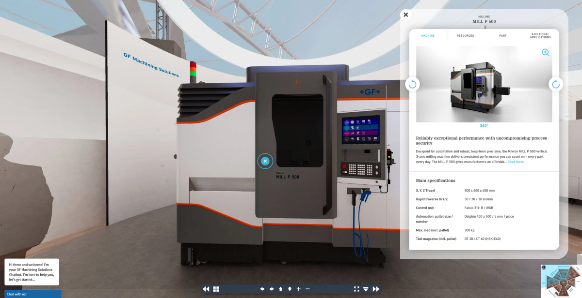
Task: Zoom out with the minus control
Action: pos(307,289)
